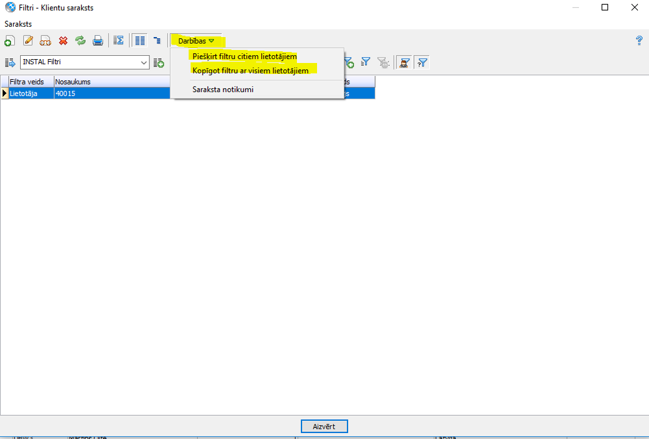Select Piešķirt filtru citiem lietotājiem

245,56
